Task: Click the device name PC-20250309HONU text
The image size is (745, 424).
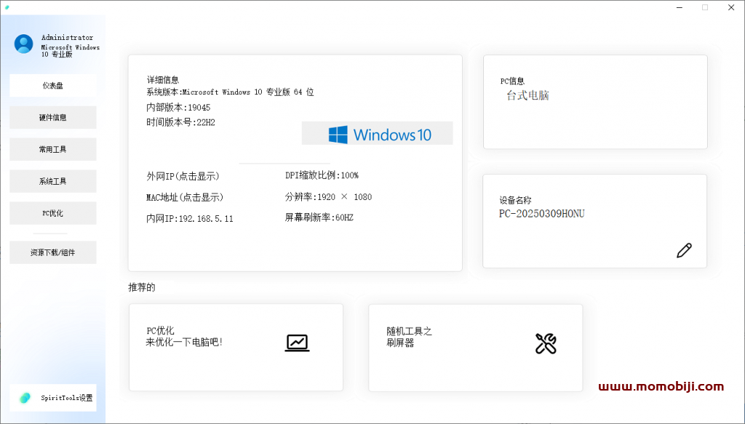Action: pyautogui.click(x=541, y=214)
